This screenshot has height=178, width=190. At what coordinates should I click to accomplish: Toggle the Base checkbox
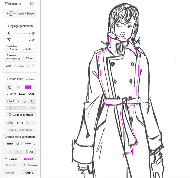coord(27,80)
